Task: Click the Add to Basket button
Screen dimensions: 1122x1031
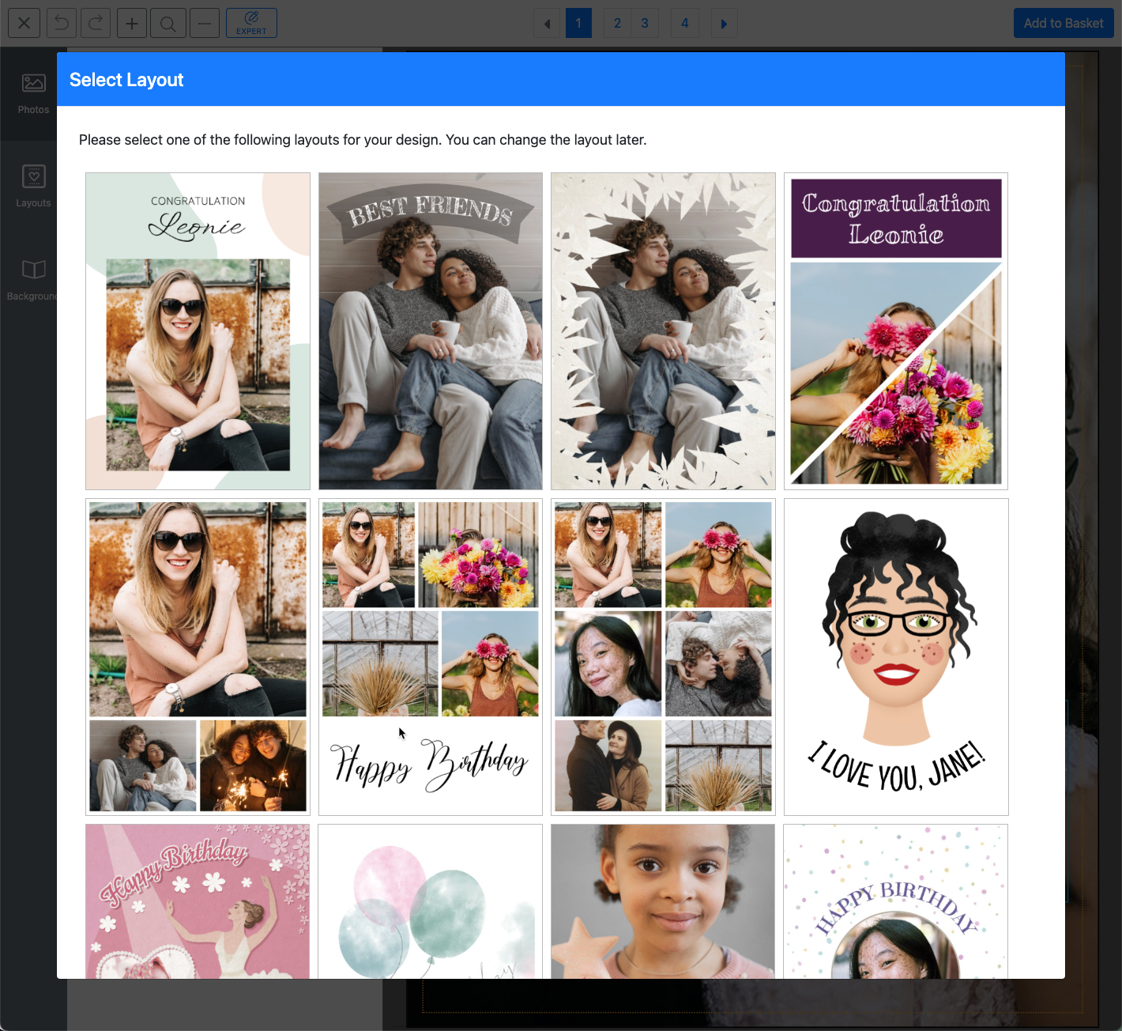Action: [1064, 23]
